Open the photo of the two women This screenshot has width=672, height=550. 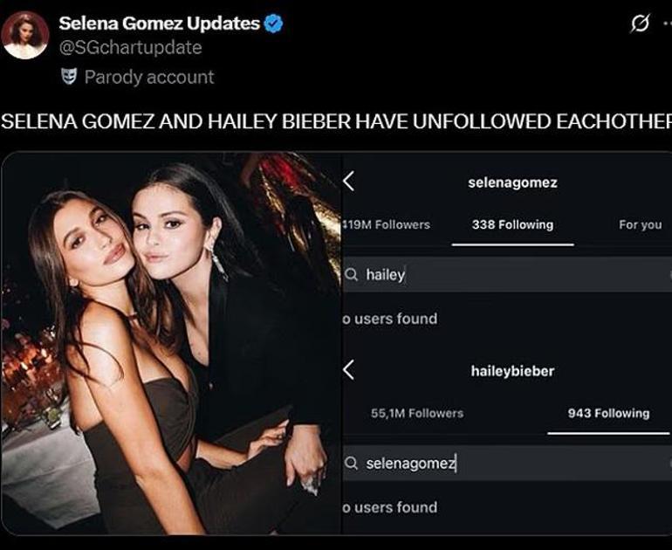[171, 343]
